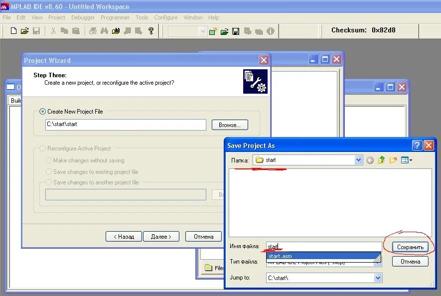Open the Help menu
The height and width of the screenshot is (296, 441).
[213, 17]
